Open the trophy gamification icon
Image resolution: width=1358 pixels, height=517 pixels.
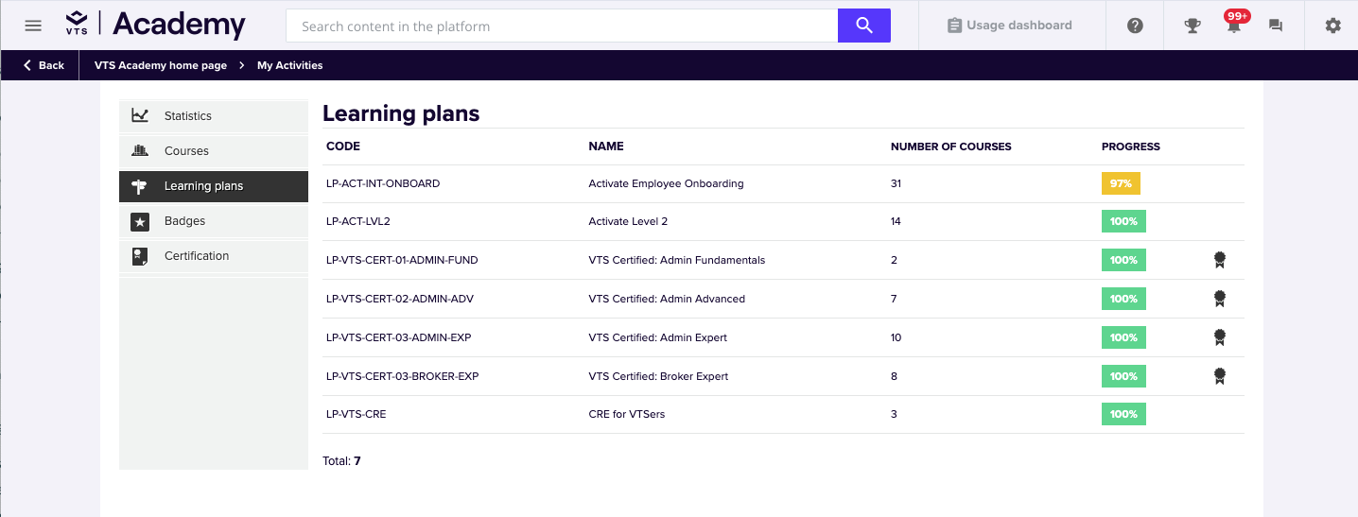pos(1193,26)
